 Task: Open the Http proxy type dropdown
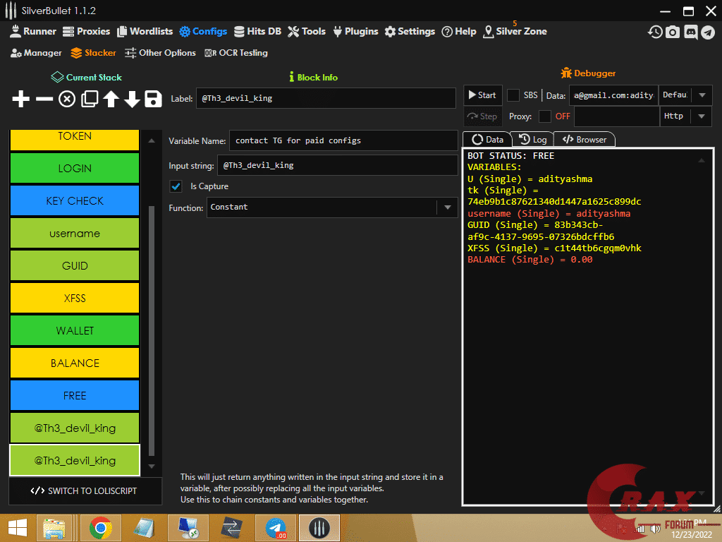(702, 116)
